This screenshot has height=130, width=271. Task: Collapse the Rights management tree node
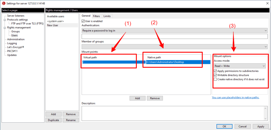point(5,27)
